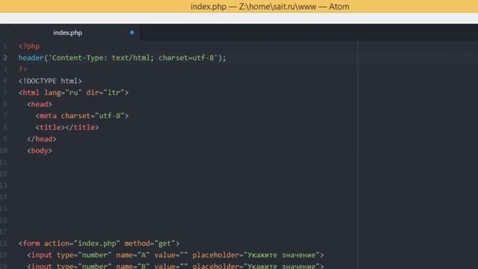Click the empty <title></title> element

coord(67,128)
